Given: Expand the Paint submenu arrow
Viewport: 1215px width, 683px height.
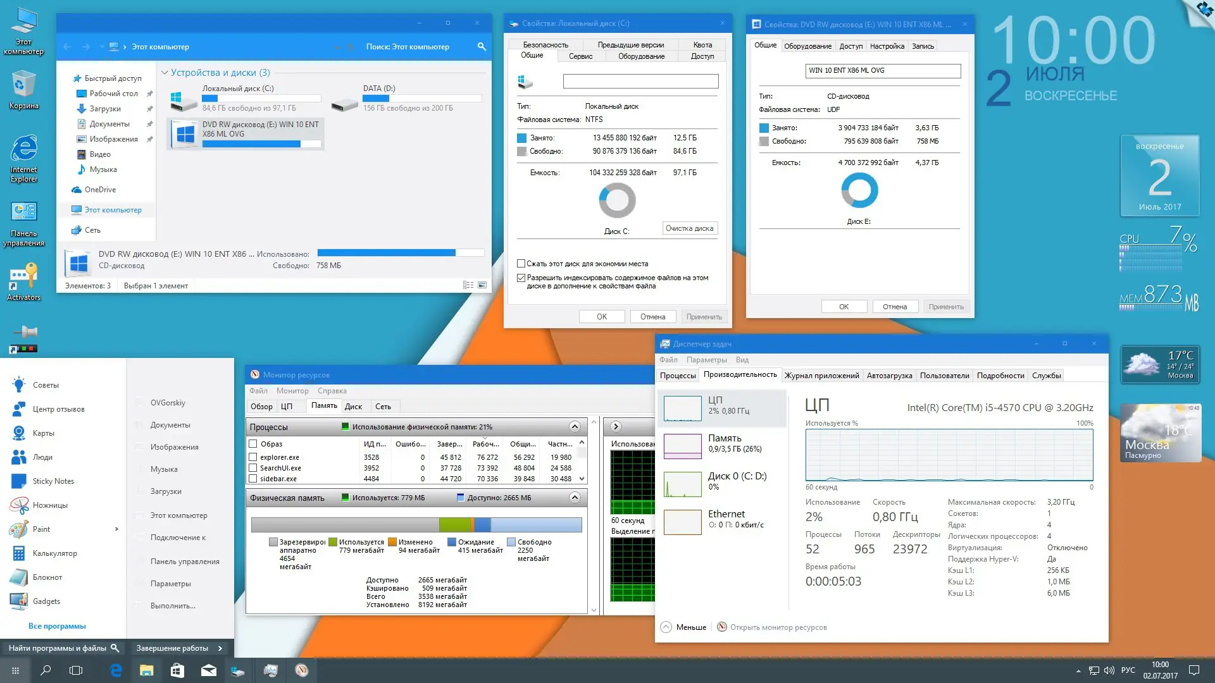Looking at the screenshot, I should tap(116, 529).
